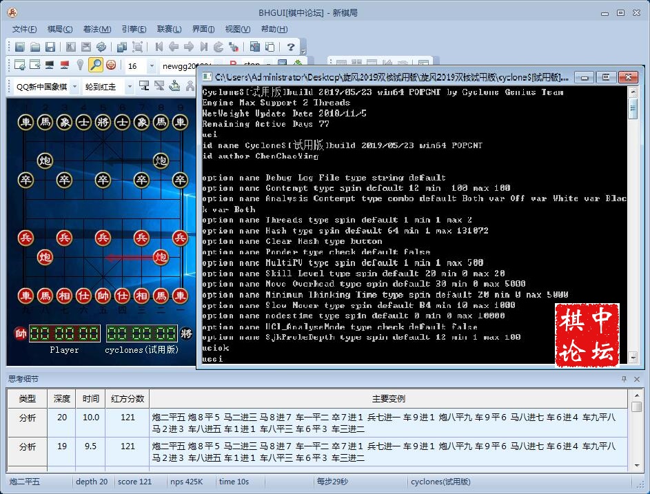Click the 类型 column header
Screen dimensions: 650x494
28,399
